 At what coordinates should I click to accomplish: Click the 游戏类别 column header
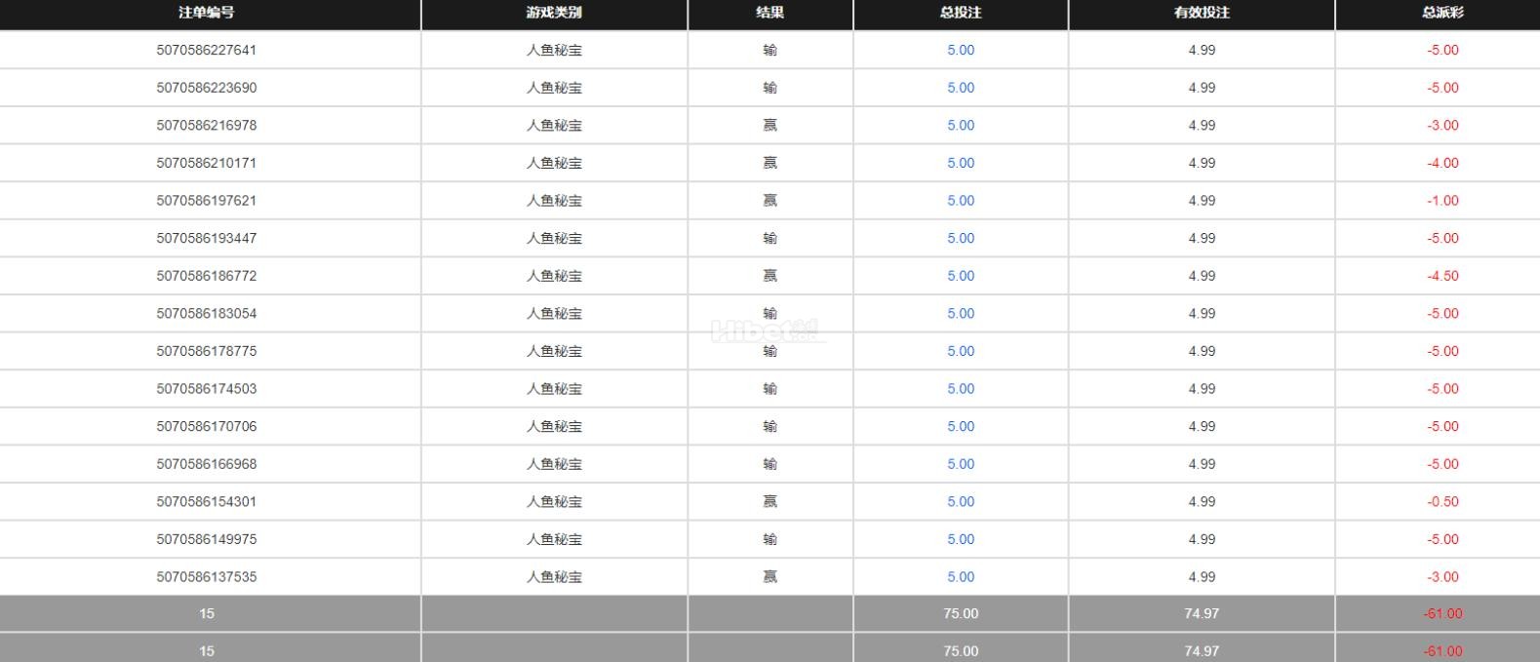[x=553, y=13]
